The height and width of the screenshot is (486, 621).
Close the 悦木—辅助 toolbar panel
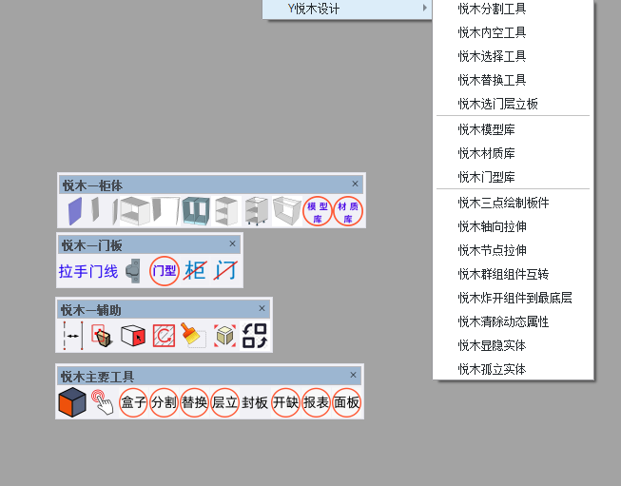262,309
